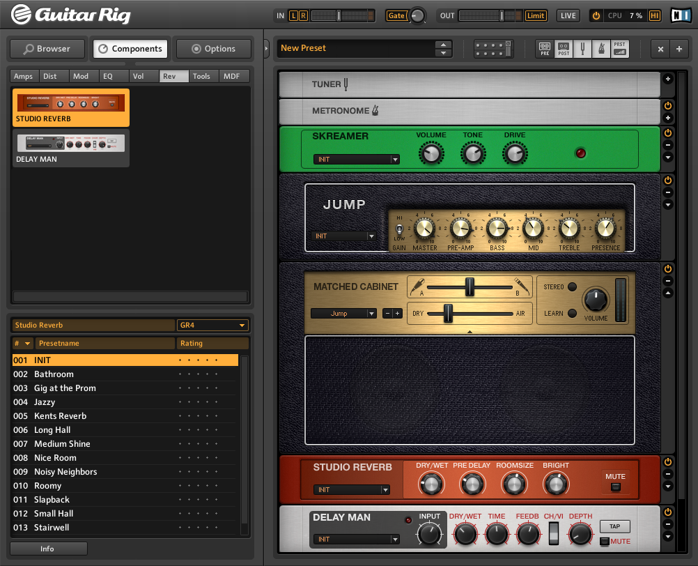
Task: Click the Info button
Action: click(47, 549)
